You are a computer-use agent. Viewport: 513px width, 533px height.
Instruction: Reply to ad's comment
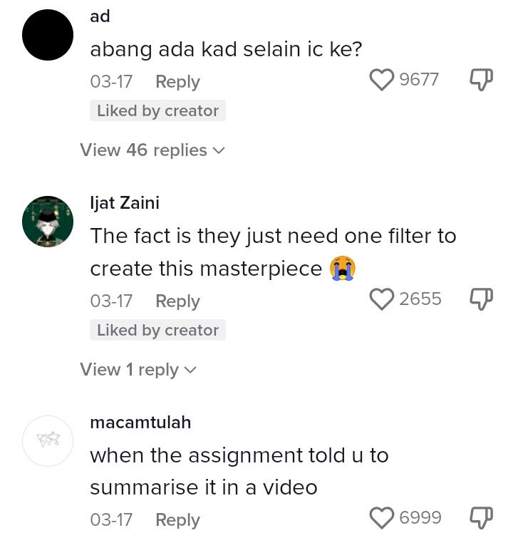[177, 82]
